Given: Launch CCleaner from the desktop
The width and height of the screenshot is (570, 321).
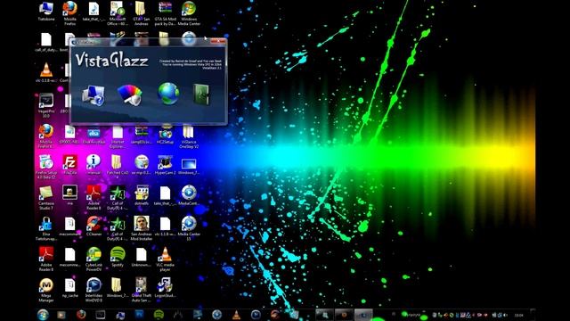Looking at the screenshot, I should (94, 226).
